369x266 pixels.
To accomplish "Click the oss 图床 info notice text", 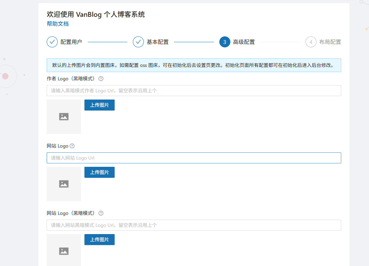I will (x=193, y=65).
